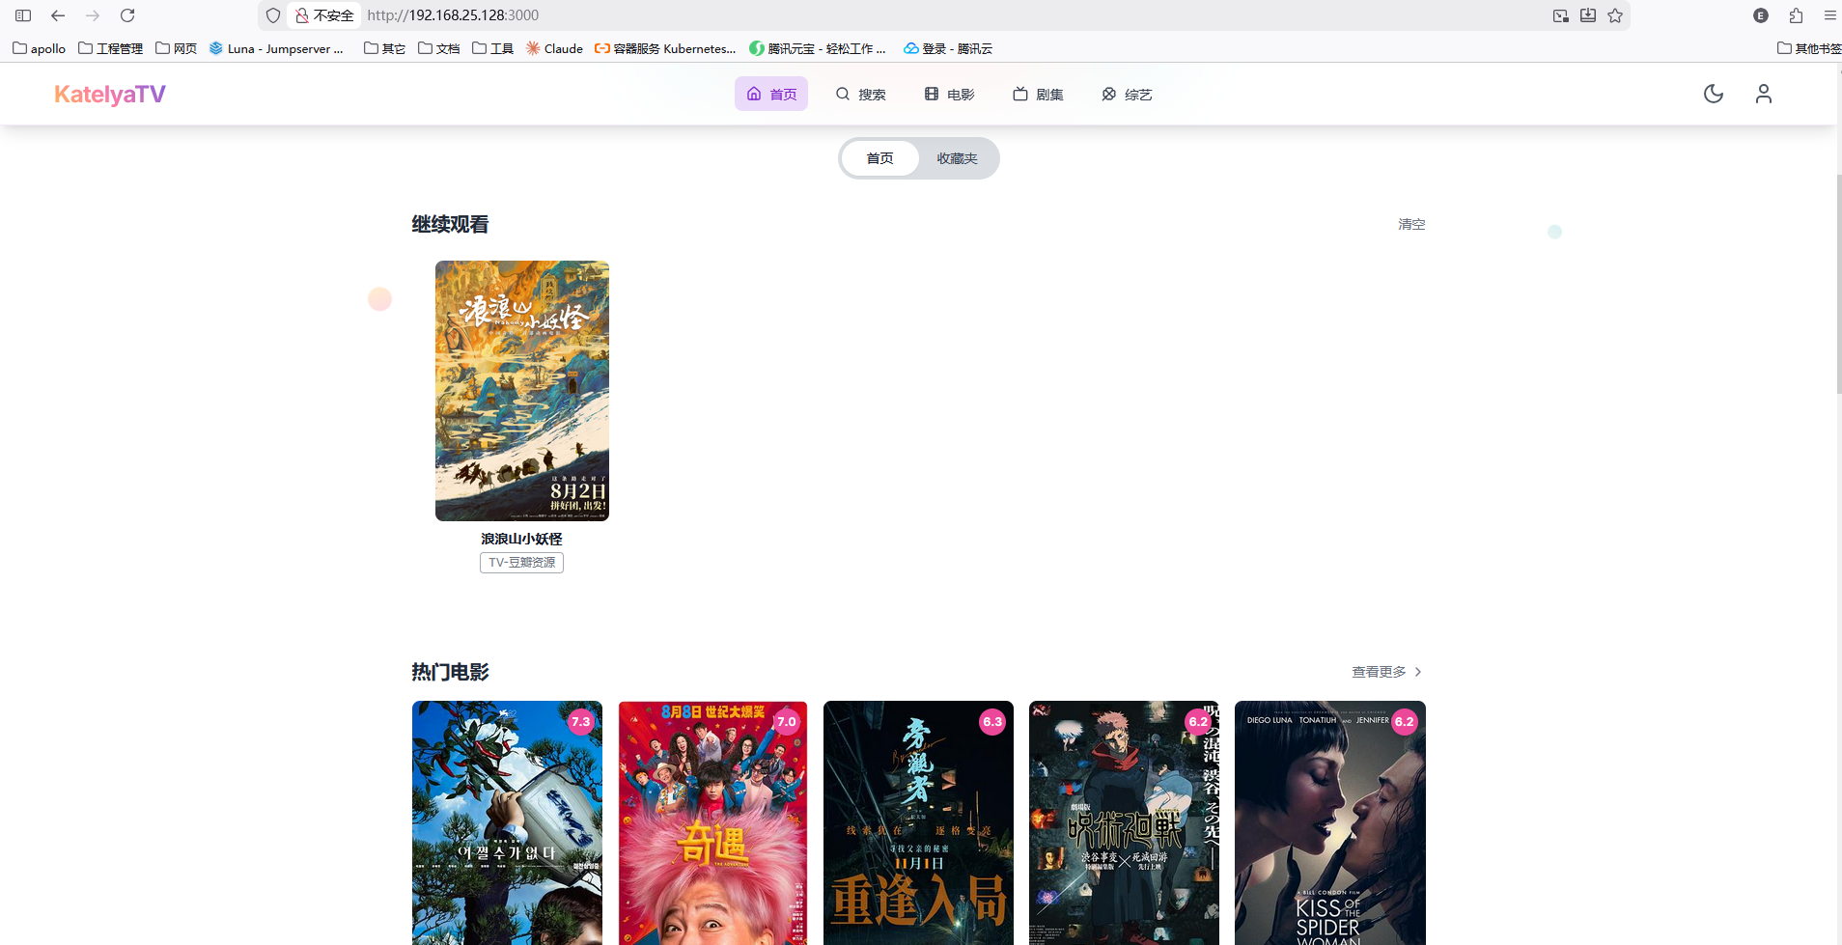Click the page's vertical scrollbar thumb
The height and width of the screenshot is (945, 1842).
click(x=1838, y=284)
